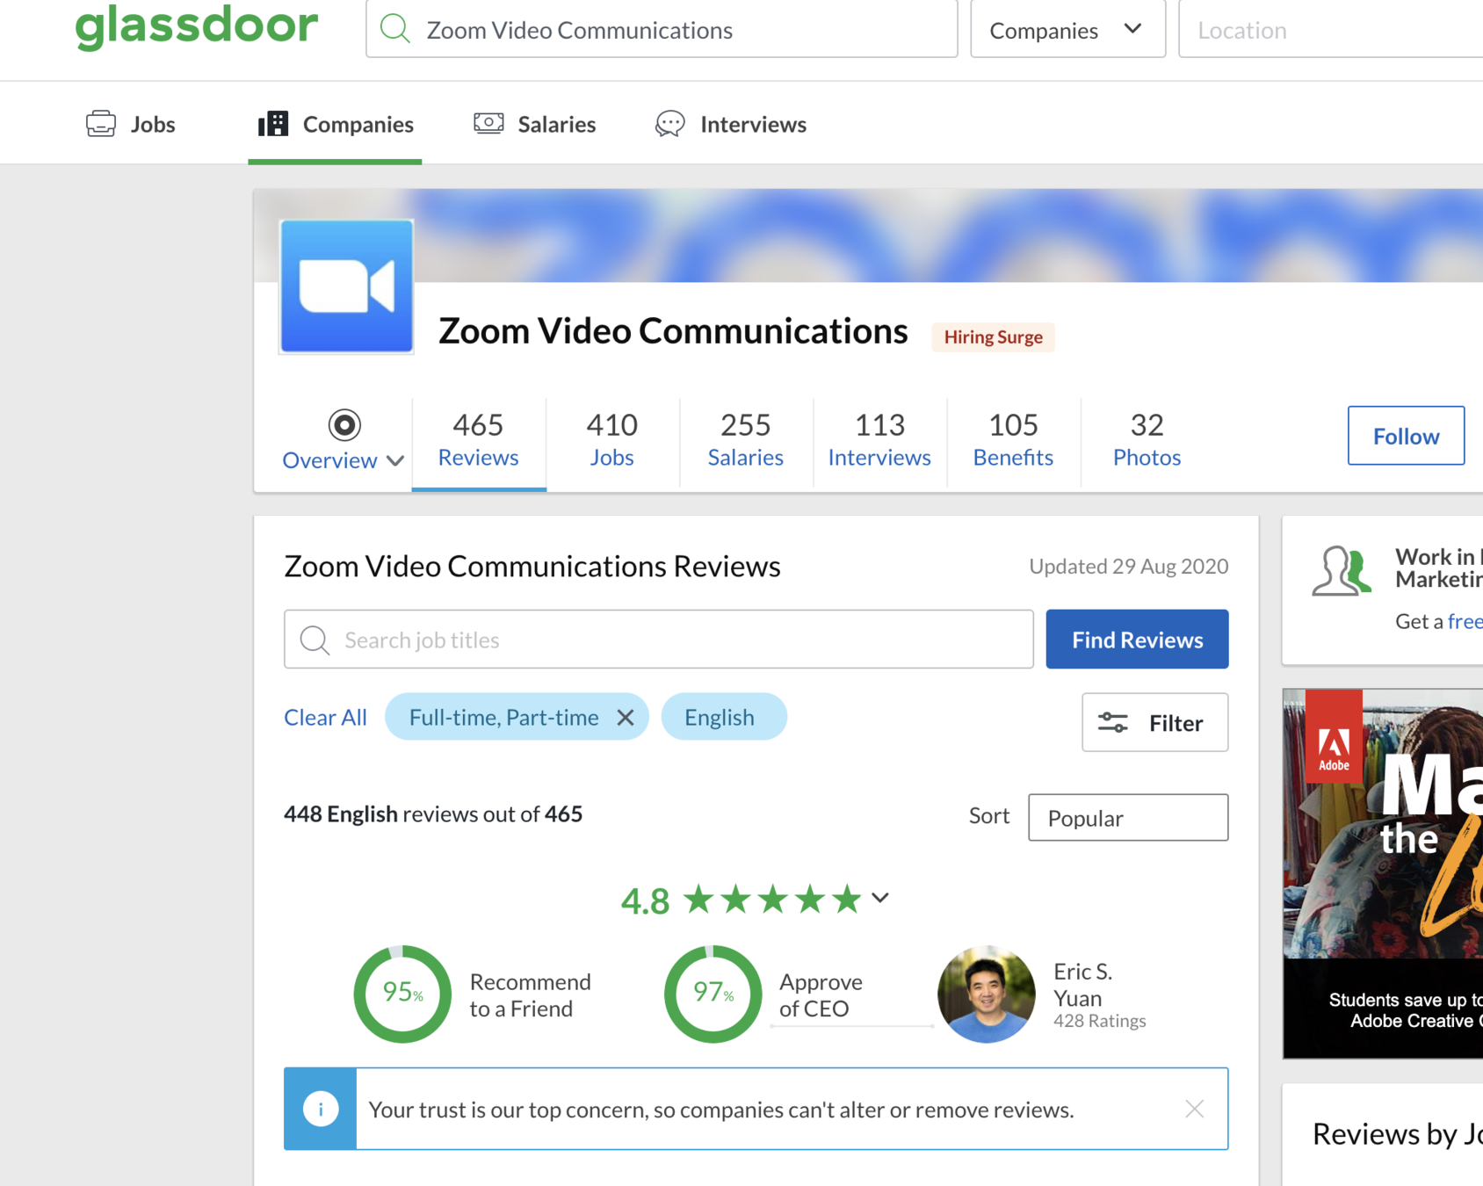Screen dimensions: 1483x1186
Task: Click the Jobs briefcase icon
Action: 101,124
